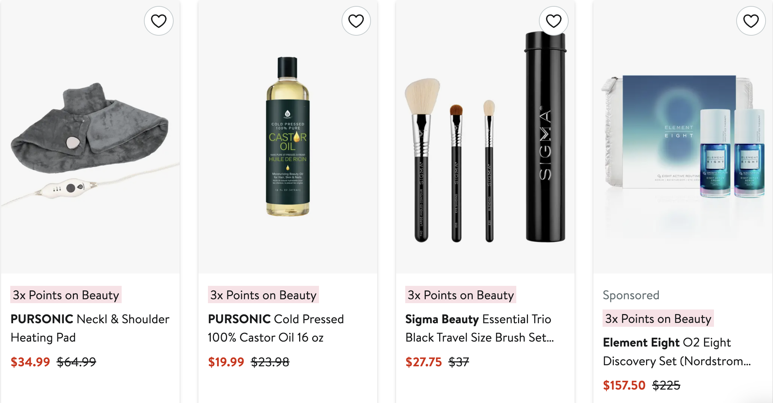Click the Sponsored label on Element Eight

tap(631, 295)
